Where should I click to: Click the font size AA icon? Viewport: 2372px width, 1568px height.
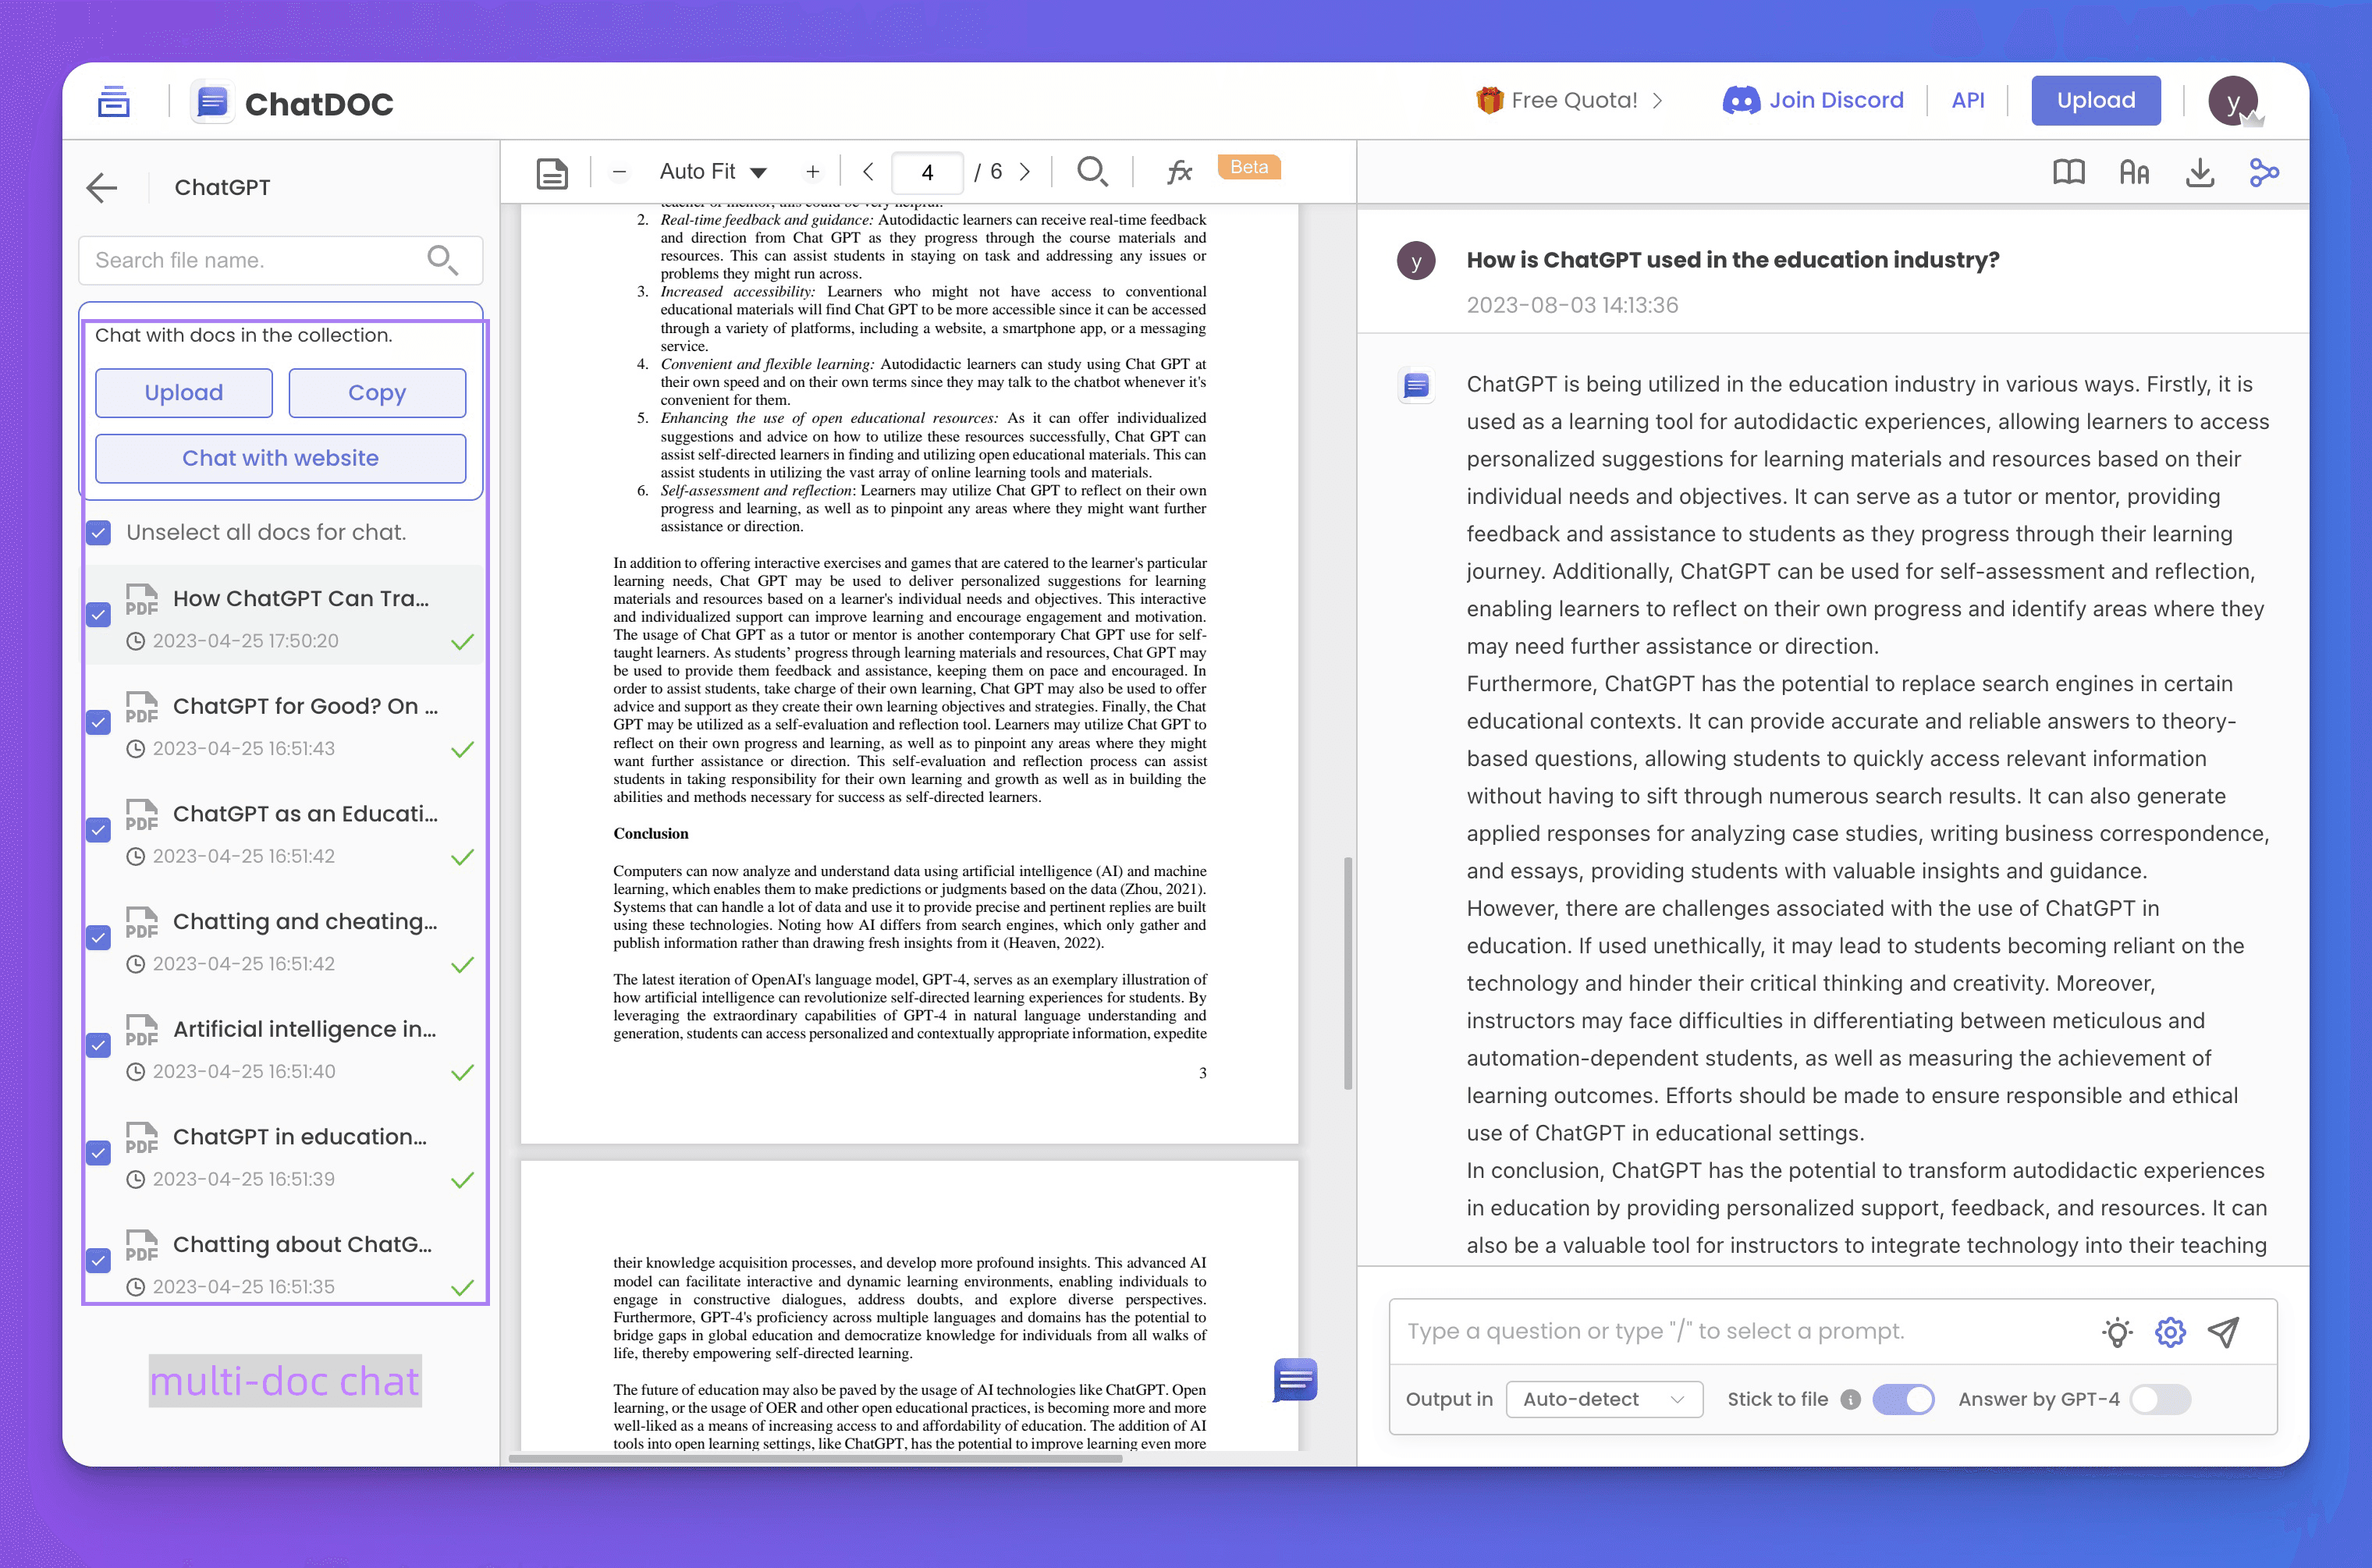tap(2134, 173)
